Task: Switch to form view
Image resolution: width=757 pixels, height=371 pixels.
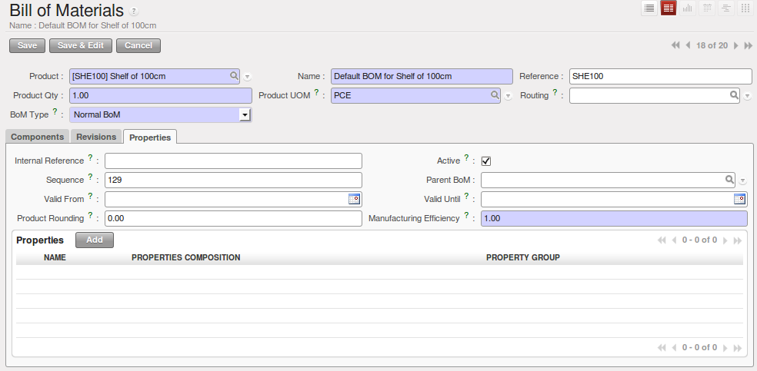Action: 669,8
